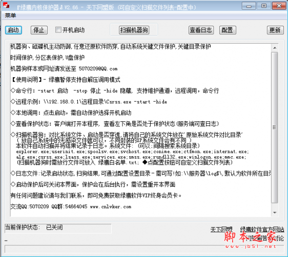Maximize the window
288x257 pixels.
264,6
